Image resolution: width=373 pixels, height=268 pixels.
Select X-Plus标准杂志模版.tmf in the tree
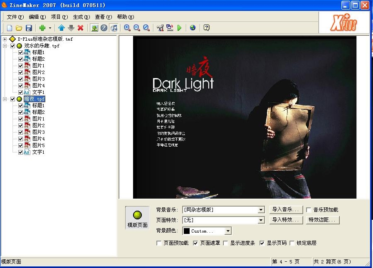[x=45, y=39]
